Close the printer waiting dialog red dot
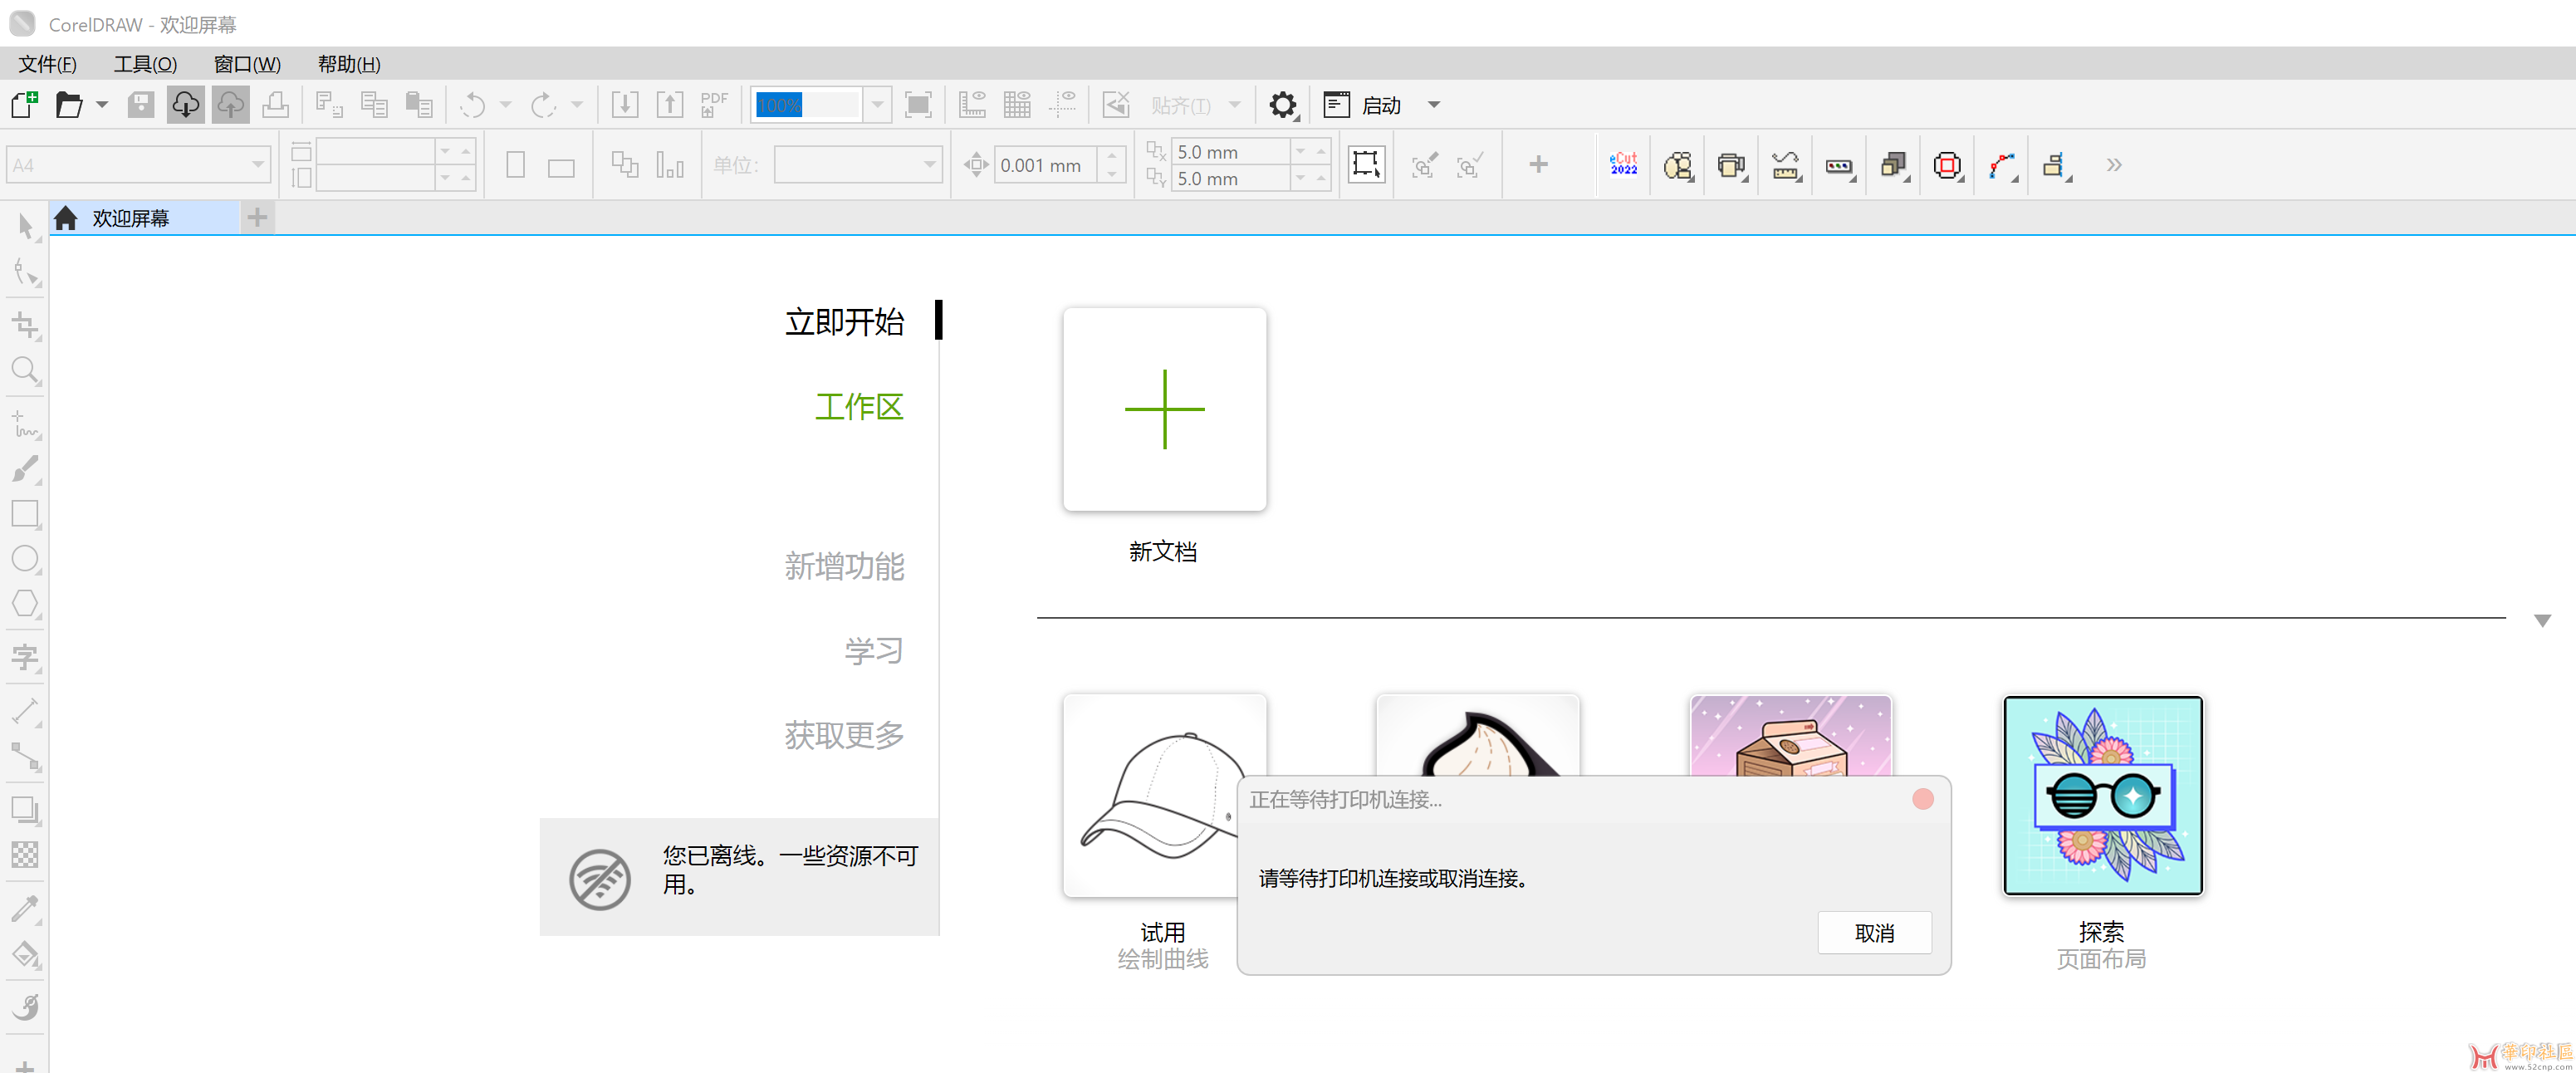 pyautogui.click(x=1922, y=799)
